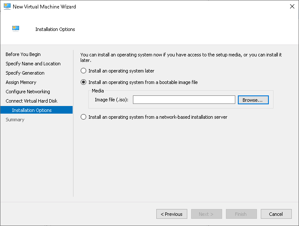
Task: Click in the Image file (.iso) text field
Action: (x=183, y=100)
